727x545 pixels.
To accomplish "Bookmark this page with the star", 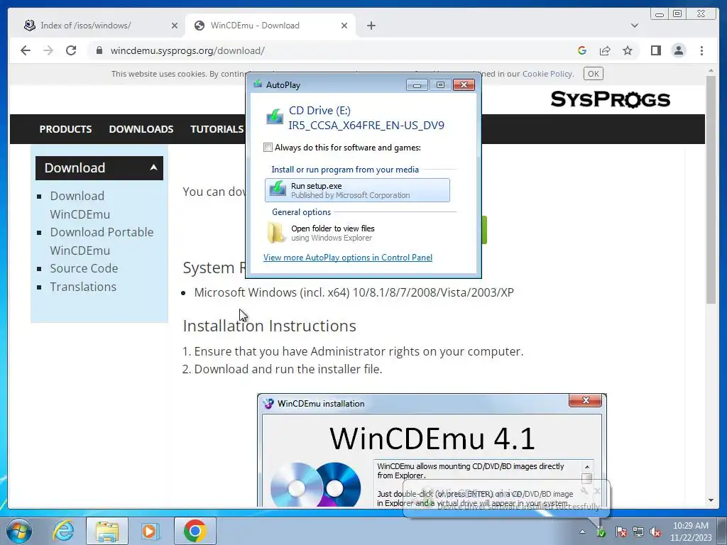I will 628,50.
